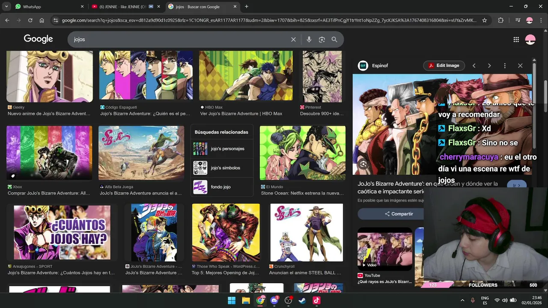The height and width of the screenshot is (308, 548).
Task: Open media controls in Chrome toolbar
Action: (518, 20)
